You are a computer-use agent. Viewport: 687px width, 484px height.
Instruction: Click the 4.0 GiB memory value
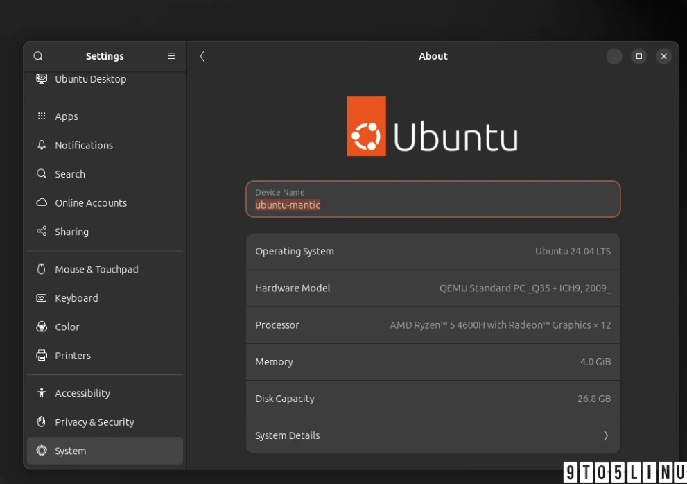tap(595, 362)
